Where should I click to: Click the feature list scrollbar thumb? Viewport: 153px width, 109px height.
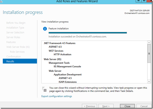(149, 53)
